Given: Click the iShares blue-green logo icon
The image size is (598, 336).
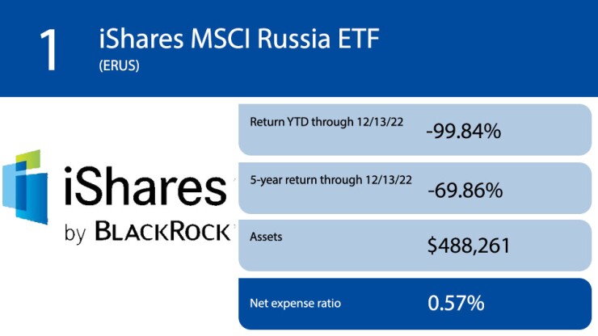Looking at the screenshot, I should 27,189.
